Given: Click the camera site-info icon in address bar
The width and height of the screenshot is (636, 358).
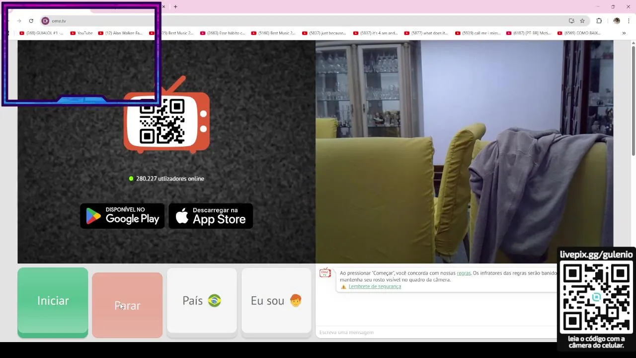Looking at the screenshot, I should tap(45, 21).
